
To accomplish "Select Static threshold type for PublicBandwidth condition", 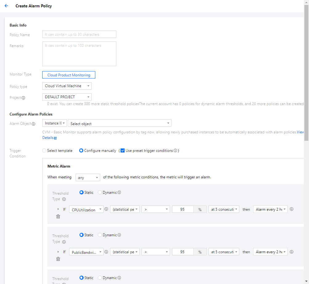I will pos(81,235).
